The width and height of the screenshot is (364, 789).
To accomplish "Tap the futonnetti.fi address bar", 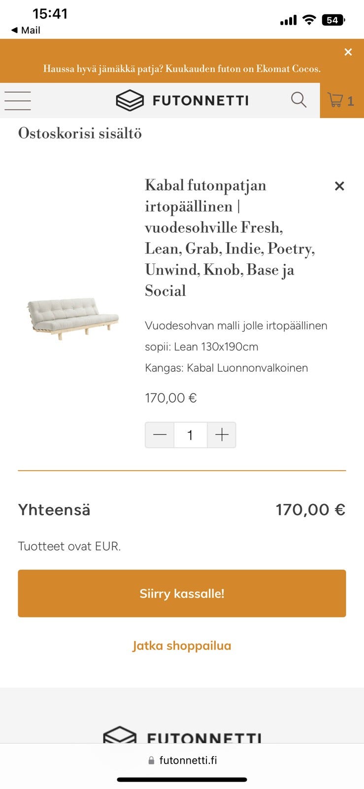I will [182, 760].
